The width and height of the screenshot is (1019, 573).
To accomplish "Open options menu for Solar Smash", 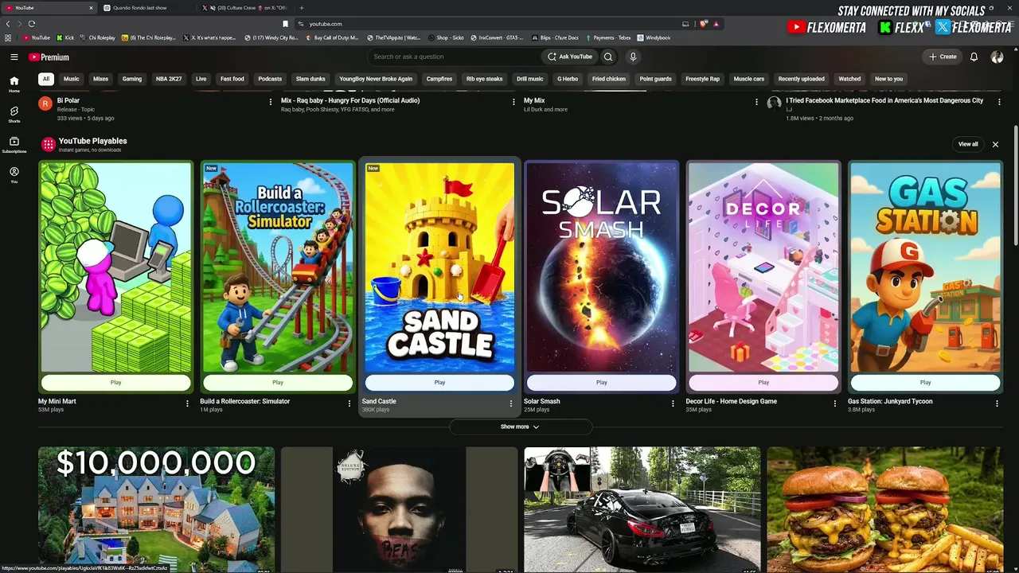I will coord(673,403).
